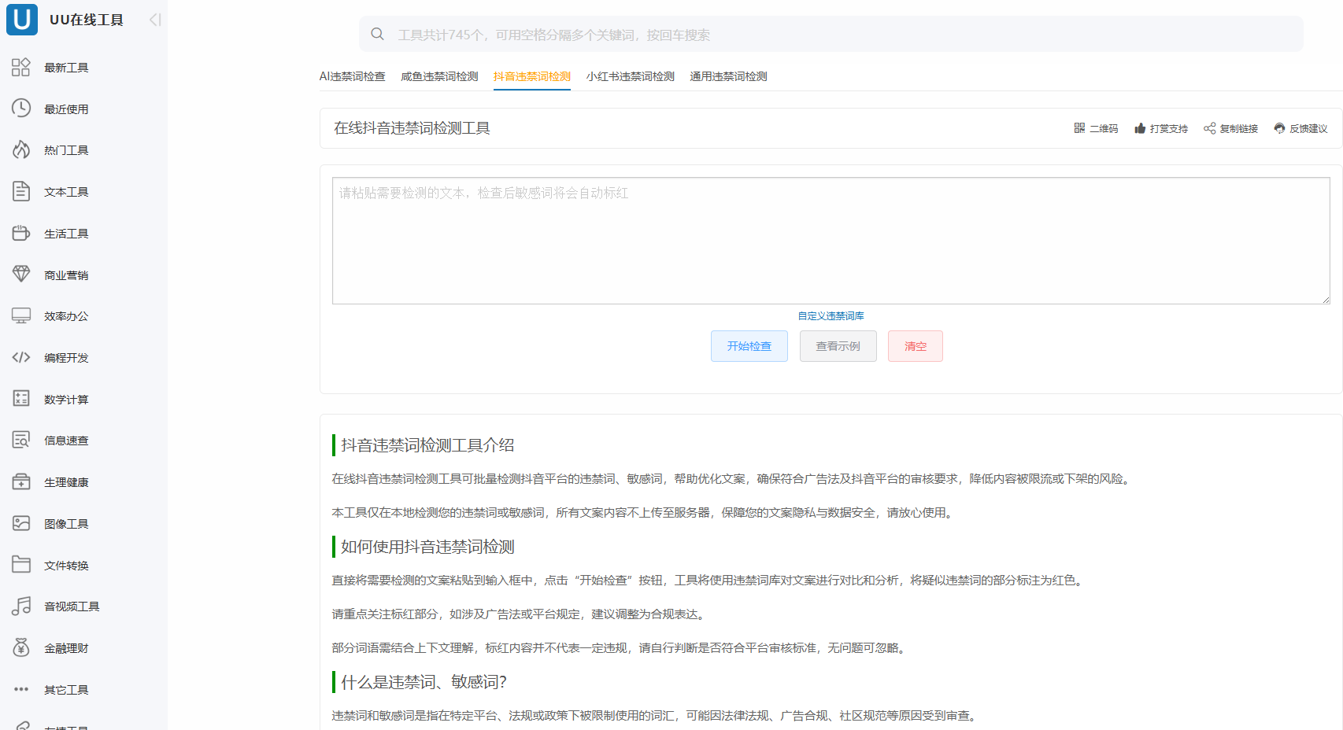The image size is (1343, 730).
Task: Click the 开始检查 button
Action: [749, 346]
